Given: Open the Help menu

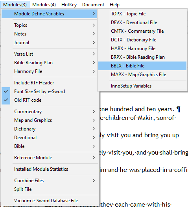Looking at the screenshot, I should pos(114,5).
